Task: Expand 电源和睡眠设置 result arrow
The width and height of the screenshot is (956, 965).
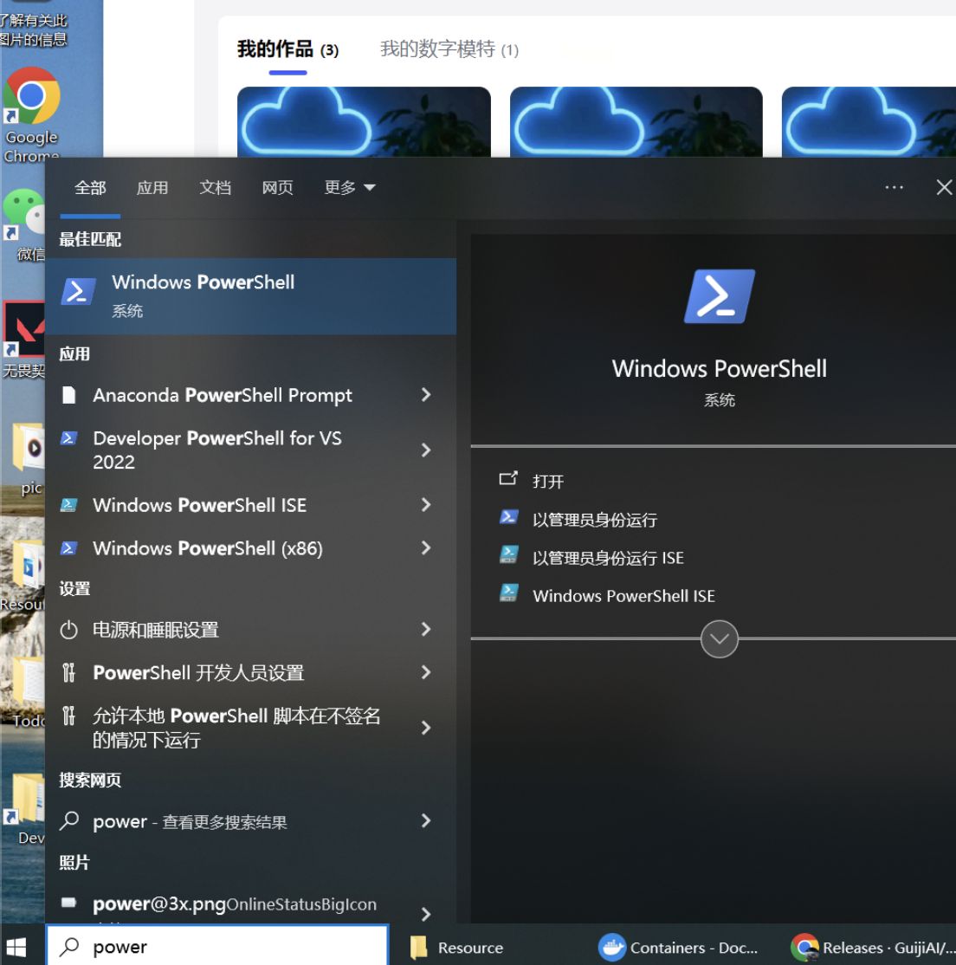Action: [426, 630]
